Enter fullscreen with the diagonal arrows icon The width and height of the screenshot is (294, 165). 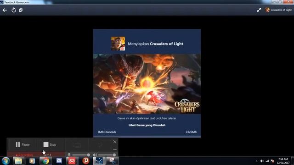[x=259, y=10]
